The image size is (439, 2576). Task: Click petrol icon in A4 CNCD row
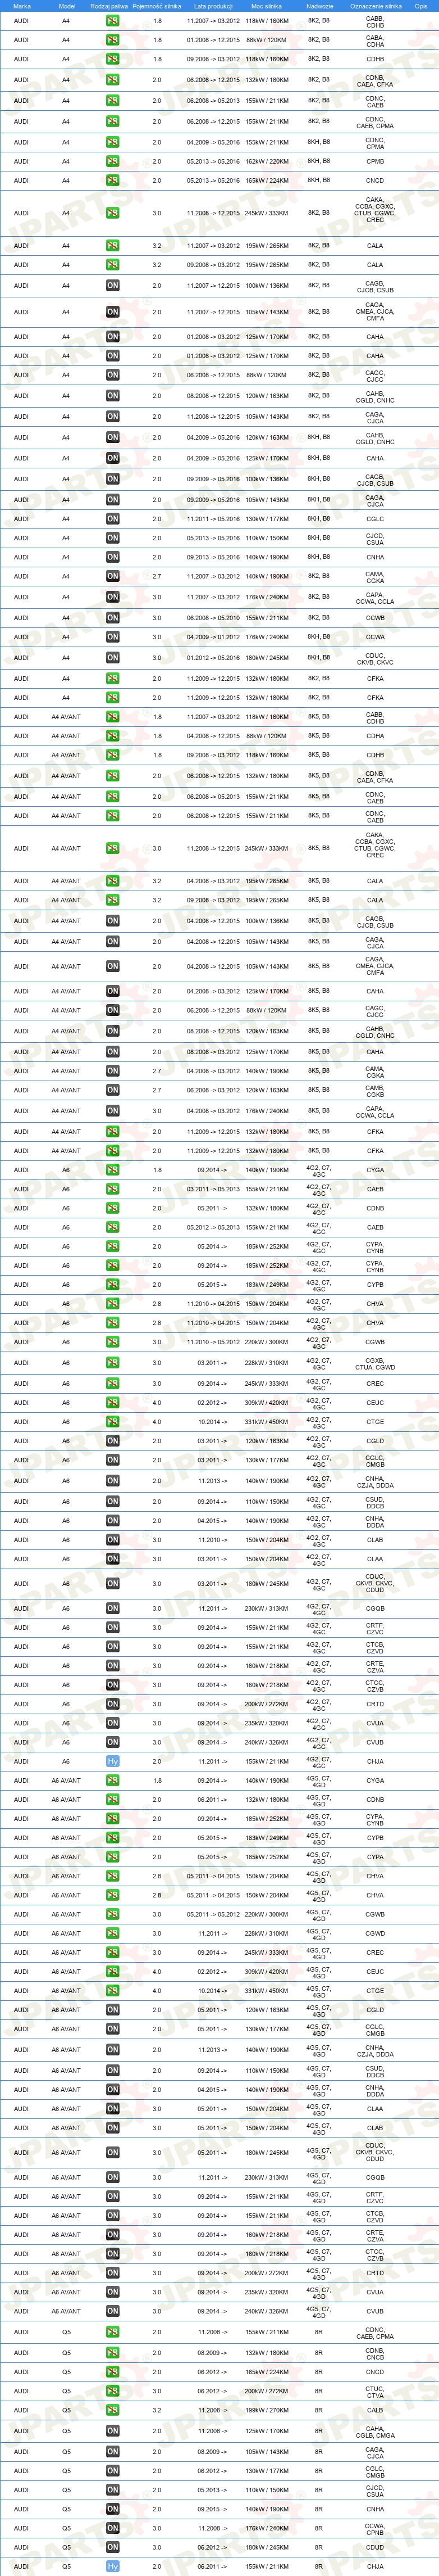[x=113, y=181]
